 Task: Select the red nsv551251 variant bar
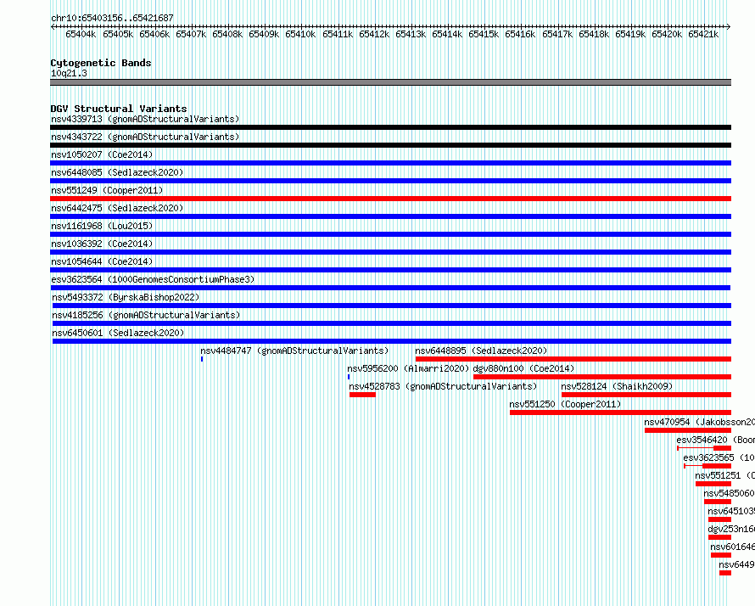click(x=713, y=484)
